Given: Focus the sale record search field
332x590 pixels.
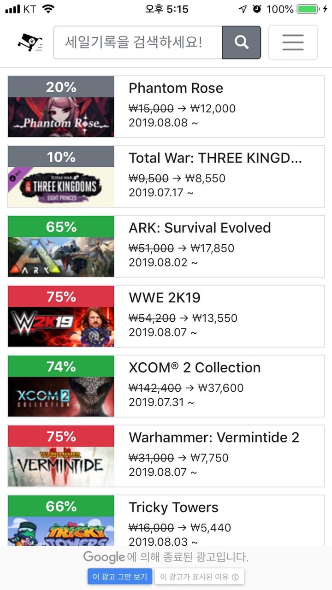Looking at the screenshot, I should tap(138, 42).
